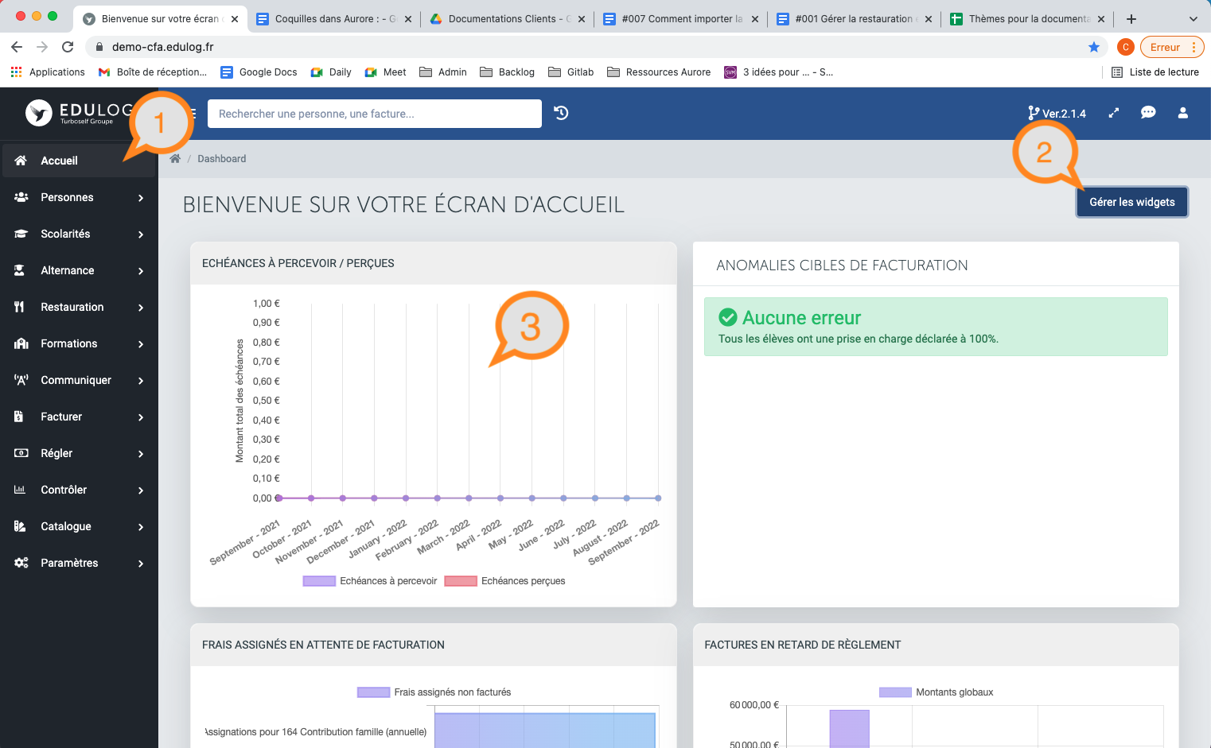Expand the Personnes menu chevron

(141, 198)
